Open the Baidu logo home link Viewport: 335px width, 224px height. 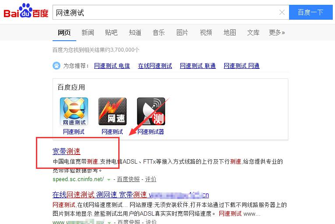(x=26, y=11)
